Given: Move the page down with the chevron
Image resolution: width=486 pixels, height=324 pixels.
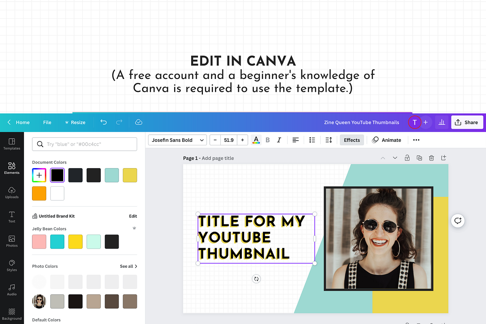Looking at the screenshot, I should click(x=395, y=158).
